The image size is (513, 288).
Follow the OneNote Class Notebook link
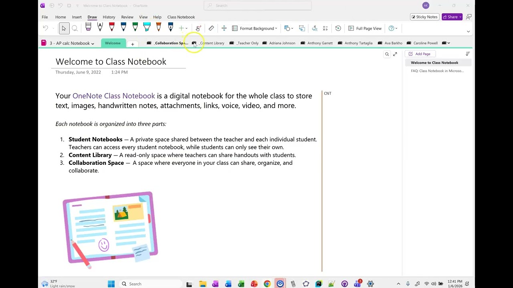click(113, 96)
